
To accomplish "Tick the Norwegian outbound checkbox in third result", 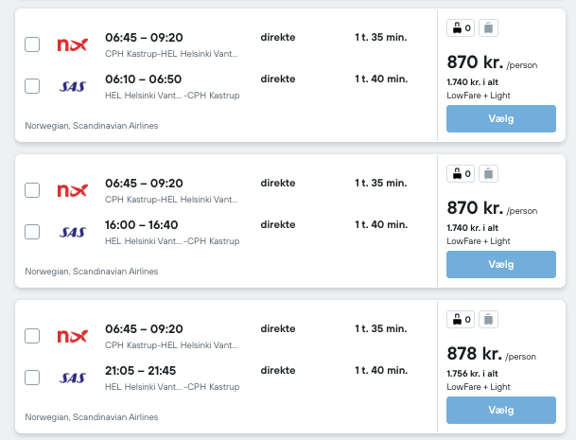I will coord(32,336).
